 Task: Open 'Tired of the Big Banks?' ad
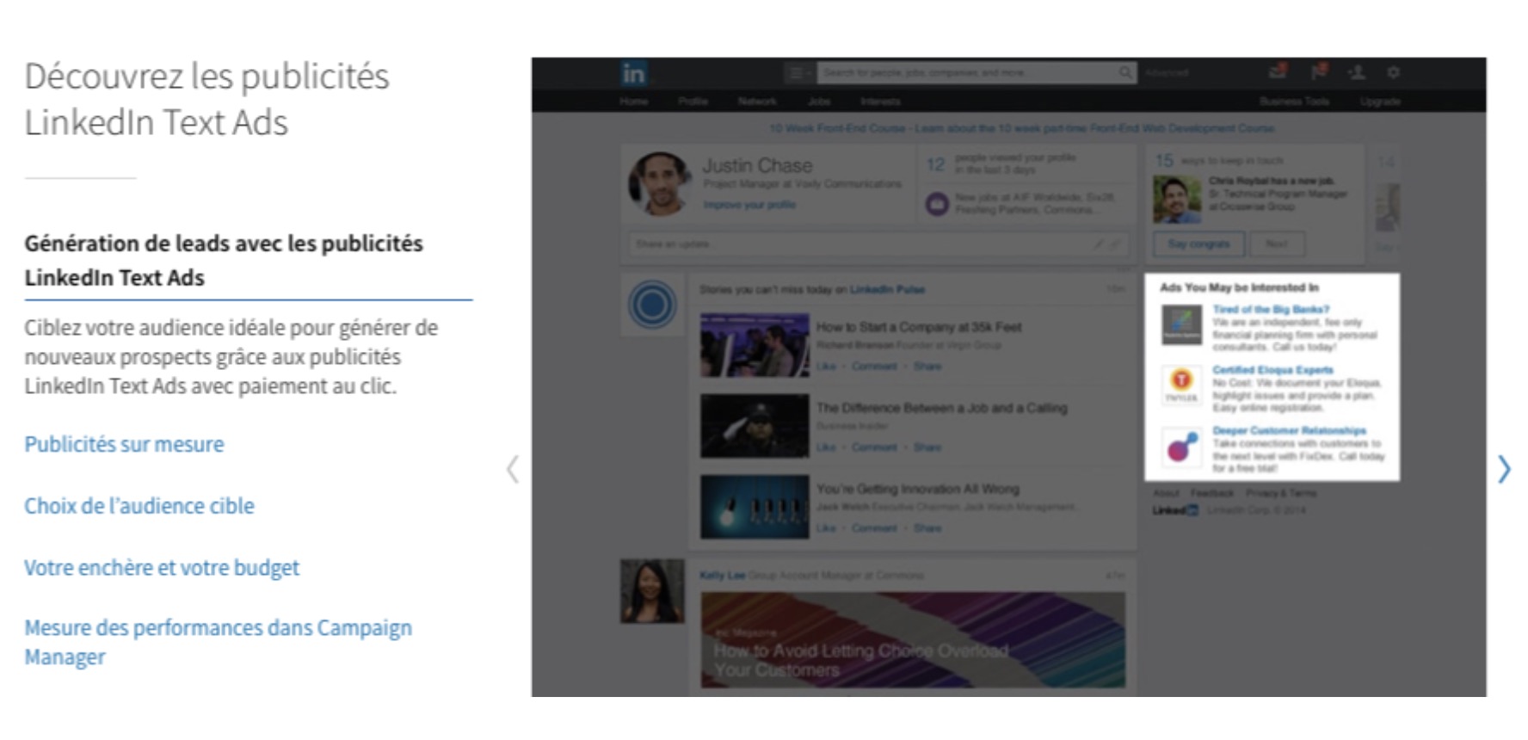point(1271,309)
